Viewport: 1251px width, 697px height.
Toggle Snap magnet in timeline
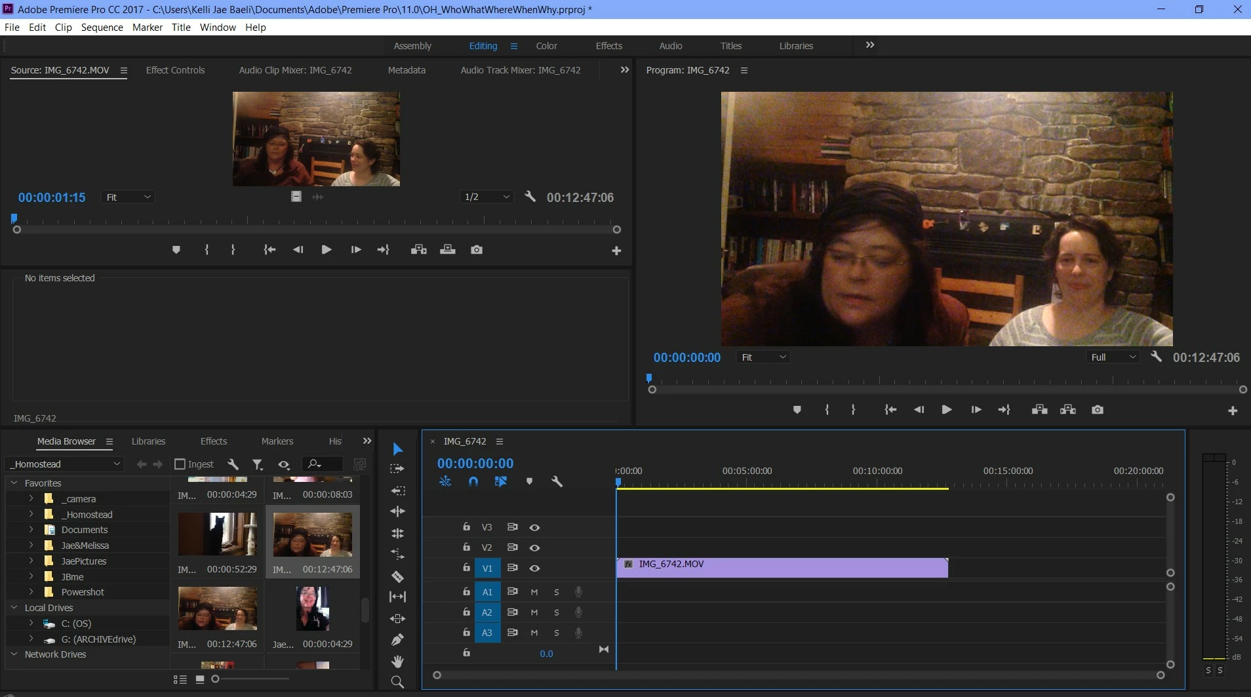[473, 481]
